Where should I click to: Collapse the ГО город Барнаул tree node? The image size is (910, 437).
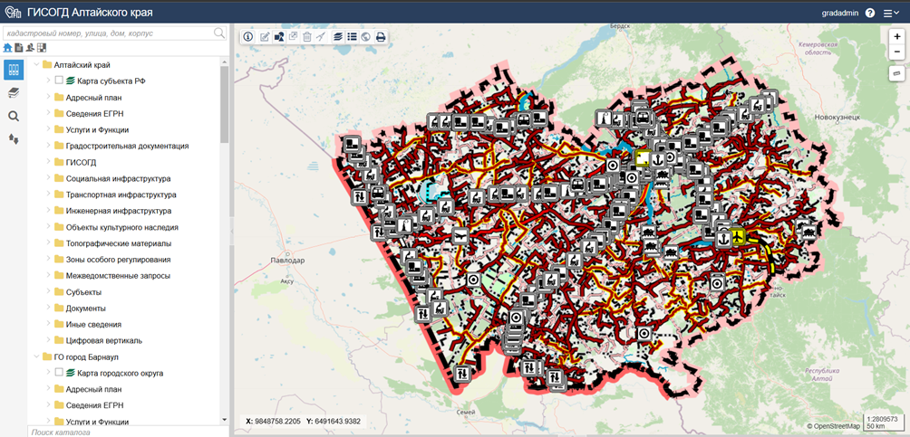point(36,356)
